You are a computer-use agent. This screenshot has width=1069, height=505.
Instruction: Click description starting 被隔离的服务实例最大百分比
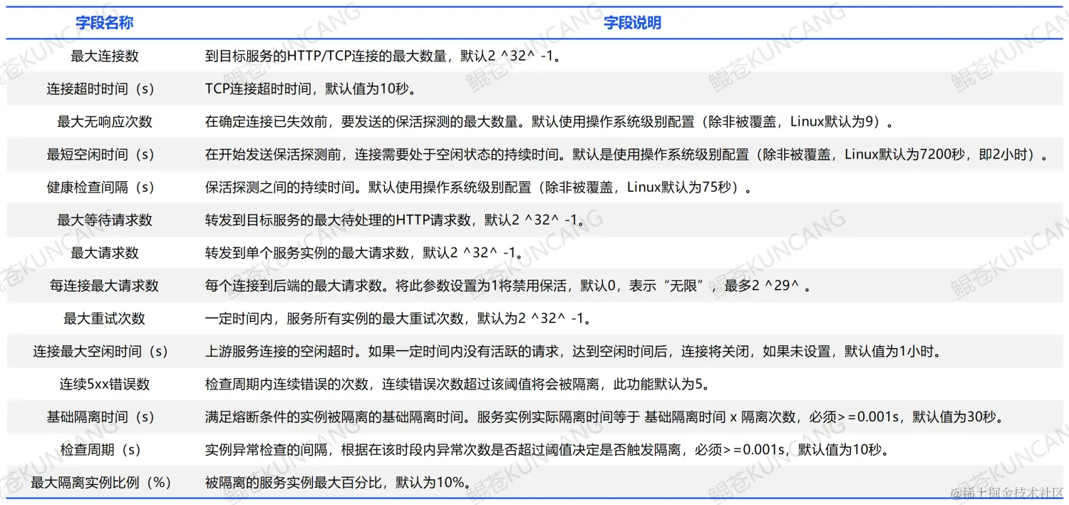click(338, 482)
